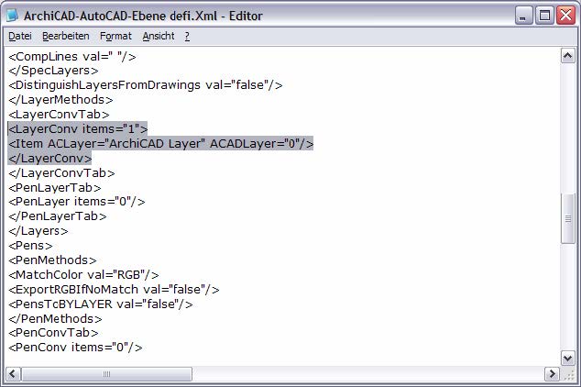Close the Editor window
This screenshot has width=581, height=387.
[x=565, y=16]
